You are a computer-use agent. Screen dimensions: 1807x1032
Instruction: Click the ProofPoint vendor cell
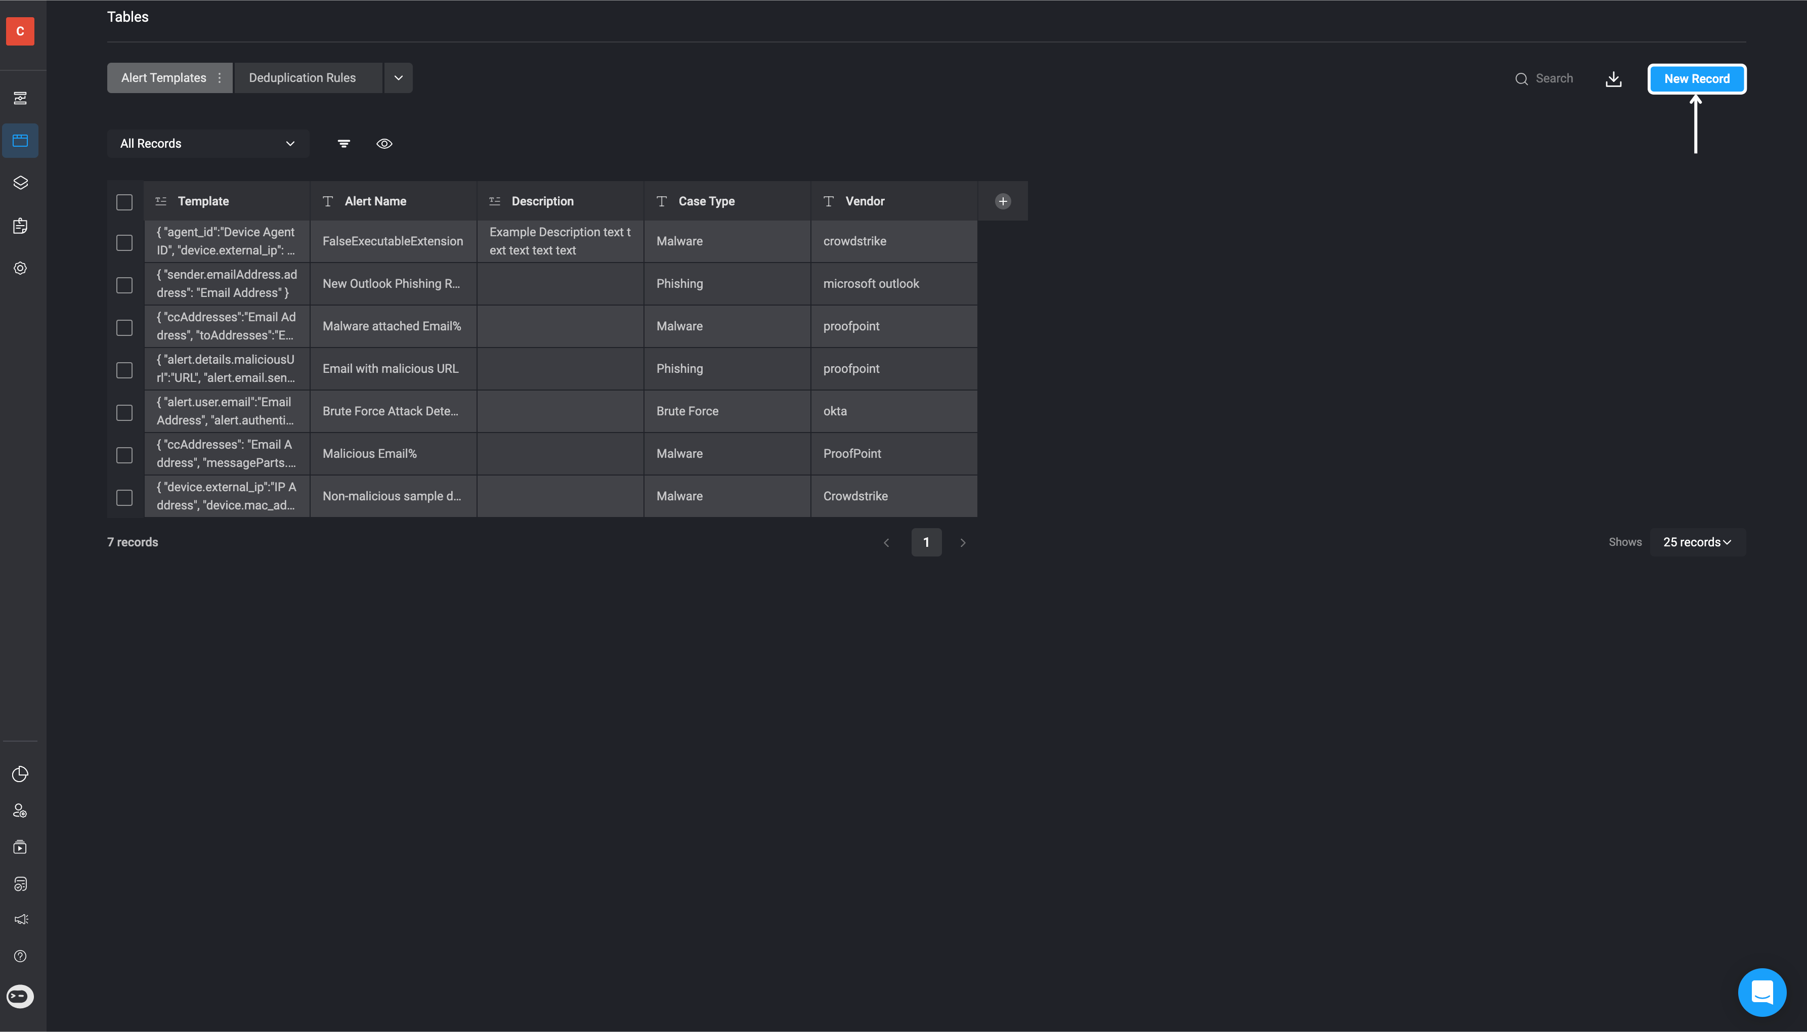tap(894, 454)
